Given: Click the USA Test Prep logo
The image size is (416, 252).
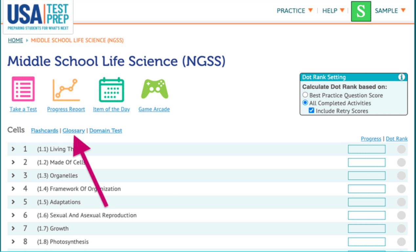Looking at the screenshot, I should (38, 16).
